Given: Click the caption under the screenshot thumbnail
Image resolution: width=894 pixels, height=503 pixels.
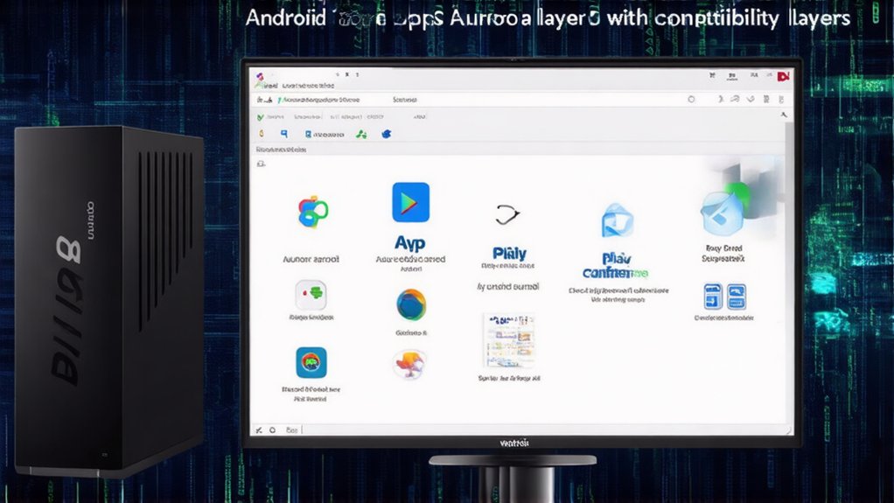Looking at the screenshot, I should pos(508,378).
